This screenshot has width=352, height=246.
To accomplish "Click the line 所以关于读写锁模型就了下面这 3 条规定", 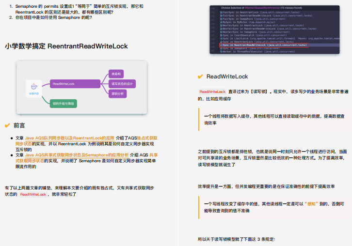I will [237, 239].
